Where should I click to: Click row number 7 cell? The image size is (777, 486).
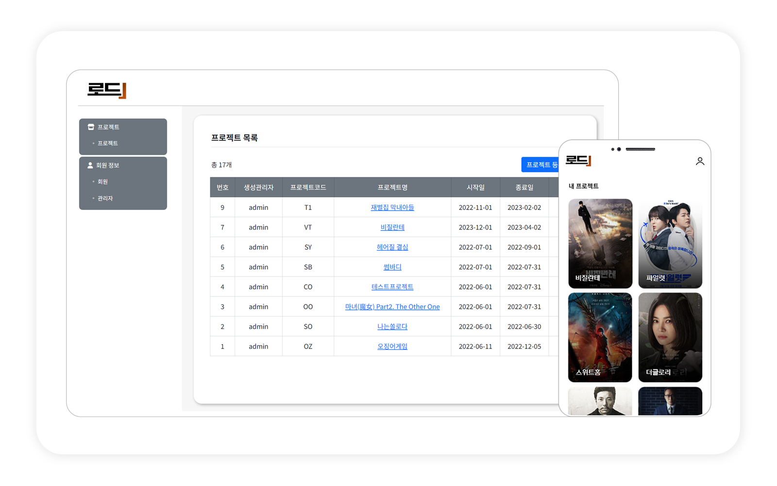[222, 227]
